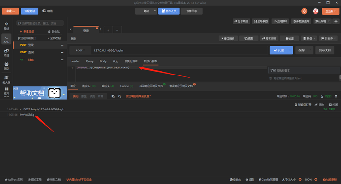Image resolution: width=341 pixels, height=184 pixels.
Task: Switch to the 预执行脚本 tab
Action: coord(131,61)
